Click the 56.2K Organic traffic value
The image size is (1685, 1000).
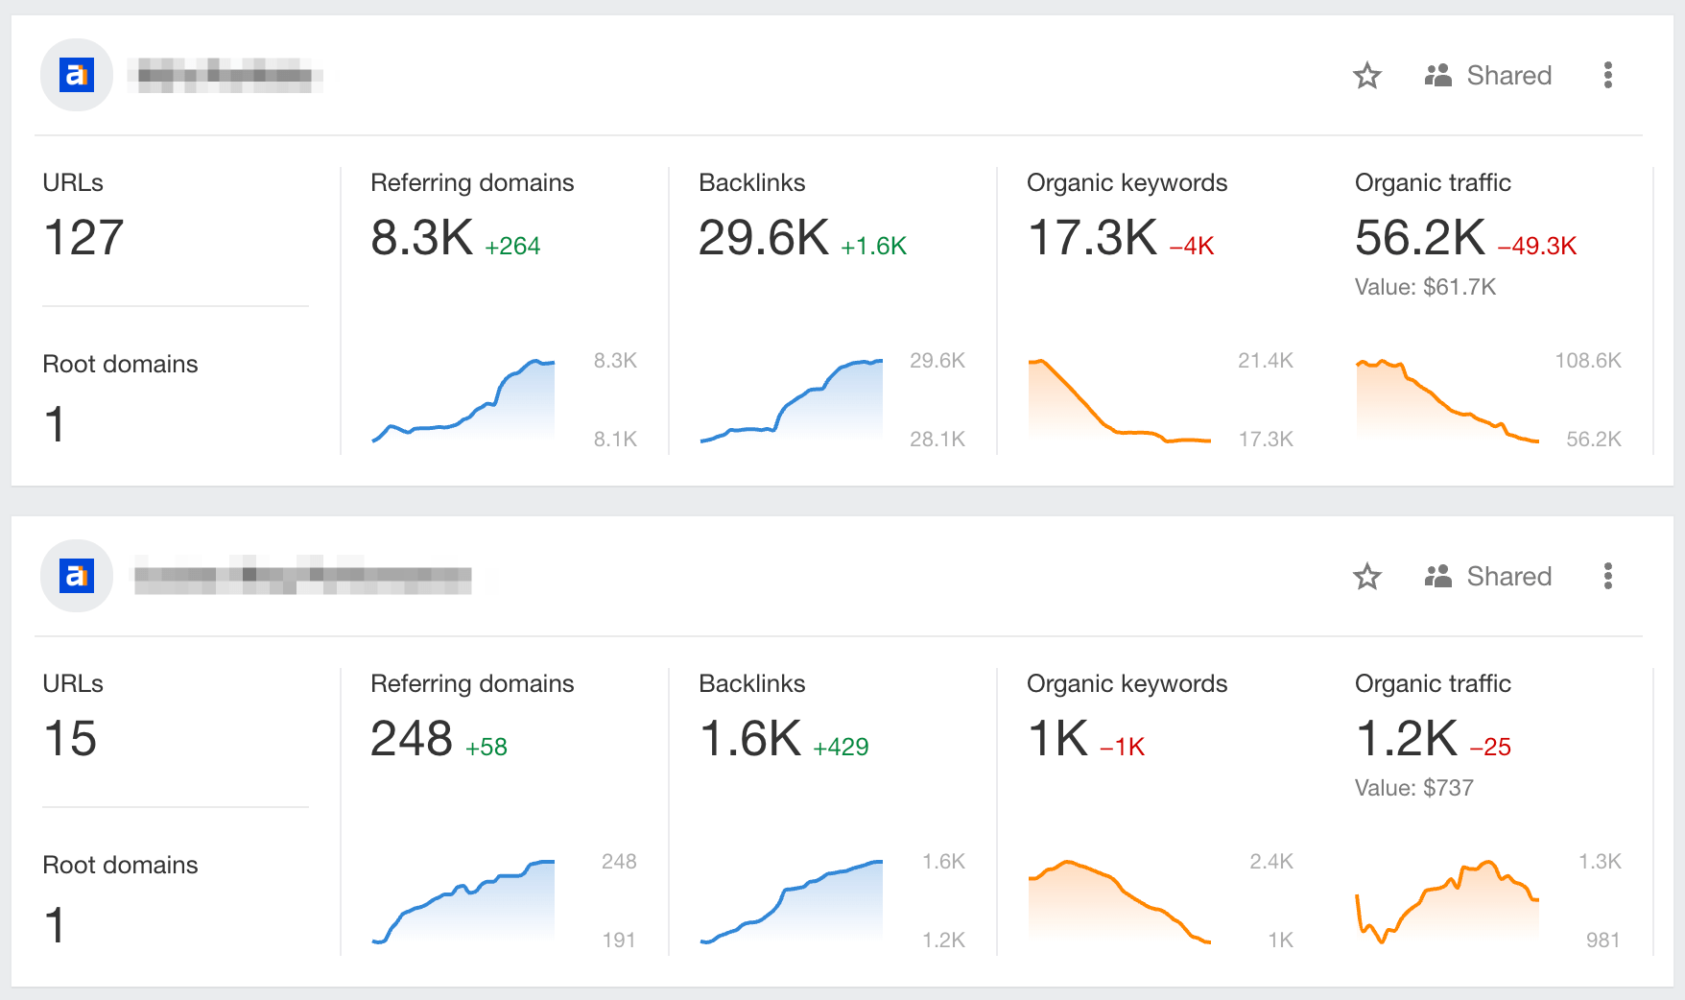1419,237
